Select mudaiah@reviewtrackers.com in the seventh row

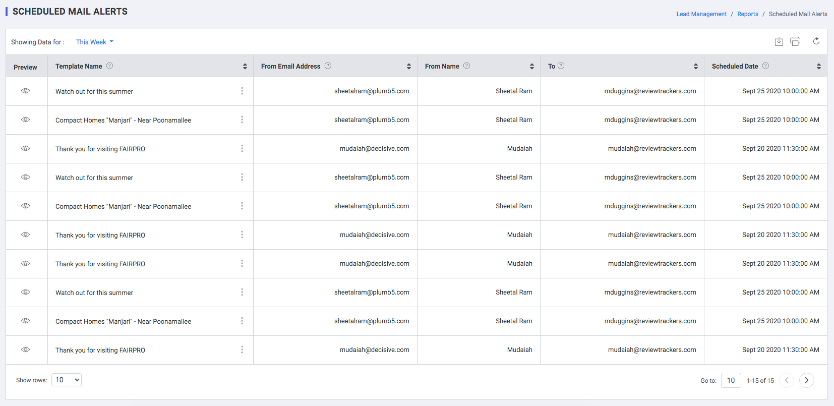pos(652,264)
